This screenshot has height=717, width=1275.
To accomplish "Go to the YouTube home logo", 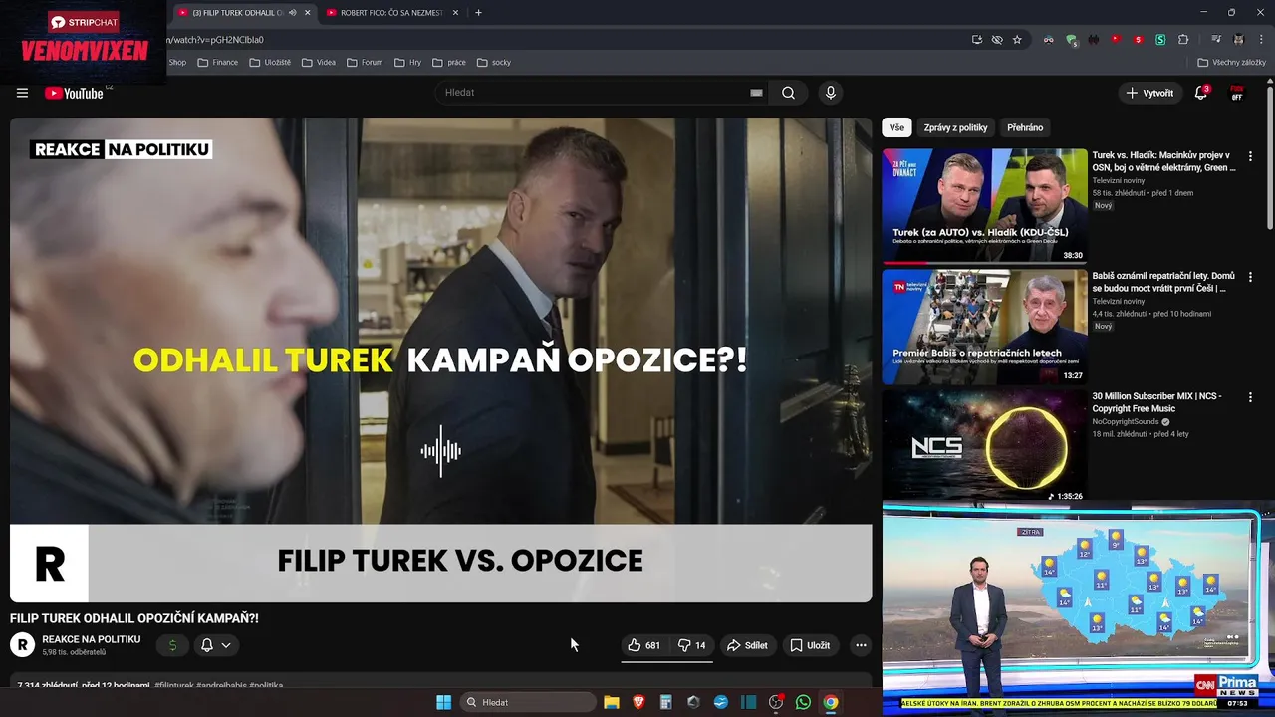I will pos(74,93).
